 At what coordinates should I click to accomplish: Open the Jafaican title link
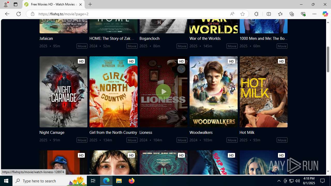coord(46,38)
